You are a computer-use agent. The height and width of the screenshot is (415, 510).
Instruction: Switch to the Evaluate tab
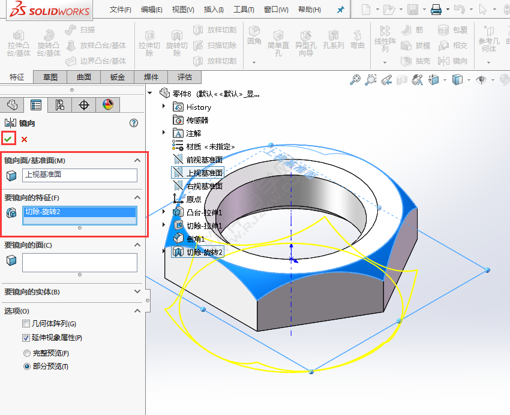(x=184, y=77)
